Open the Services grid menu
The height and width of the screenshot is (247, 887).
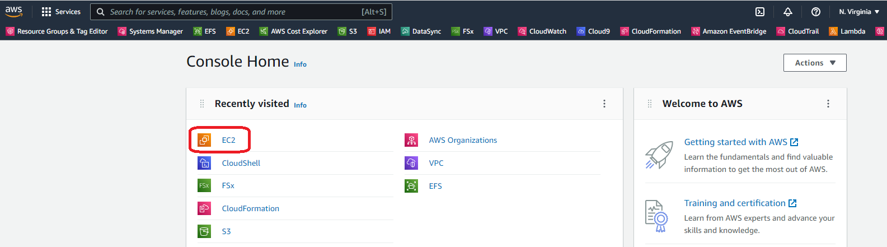61,12
